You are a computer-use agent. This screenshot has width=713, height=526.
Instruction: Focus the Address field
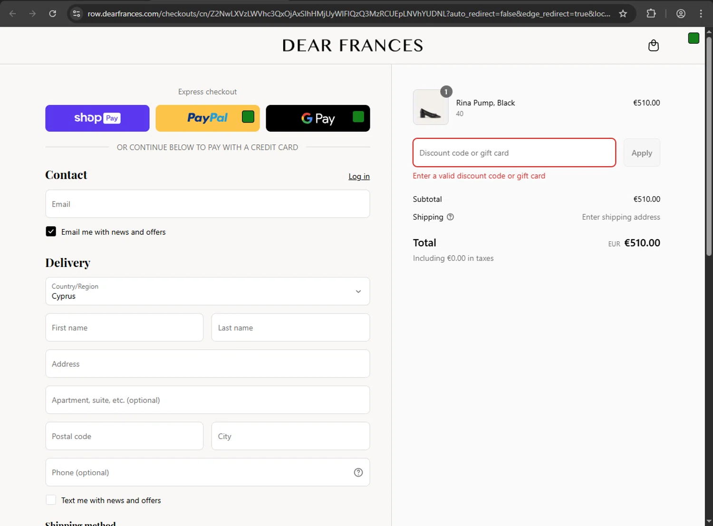pos(208,363)
